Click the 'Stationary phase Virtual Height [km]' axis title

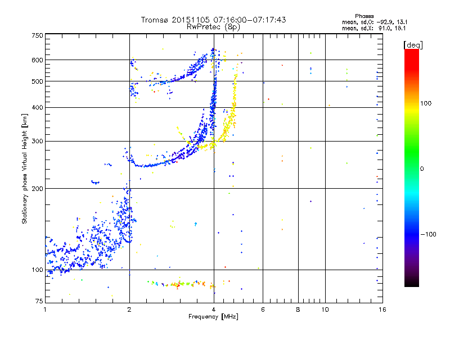[x=25, y=168]
